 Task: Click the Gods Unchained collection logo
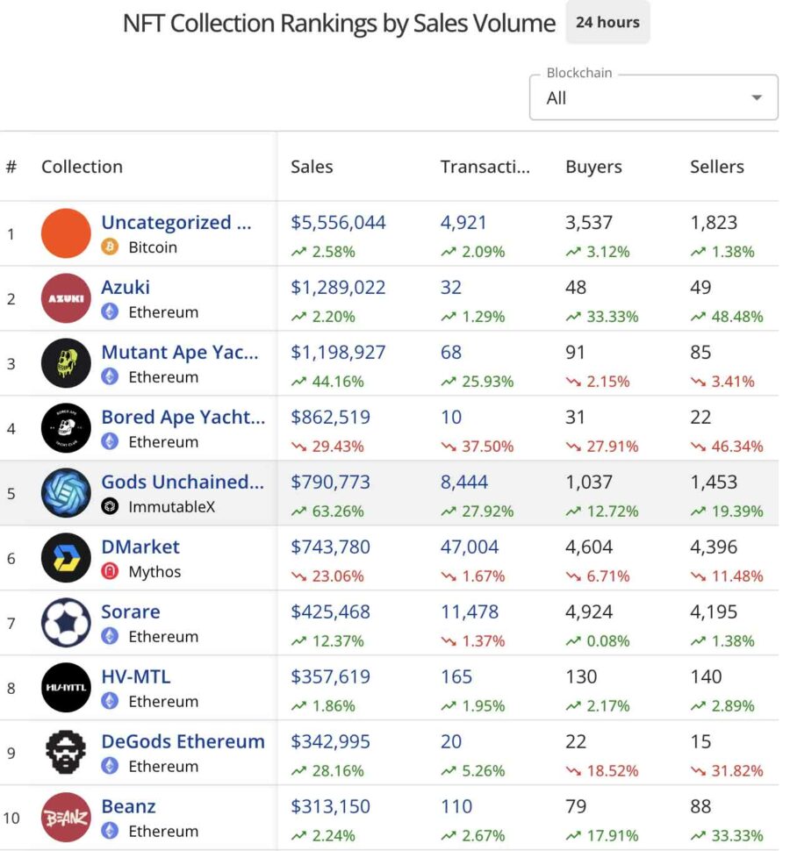(x=66, y=493)
